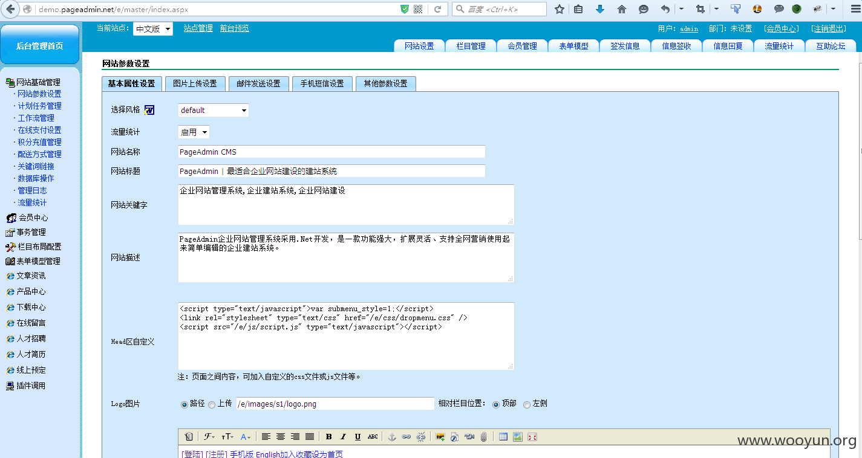
Task: Click the 网站名称 input field
Action: point(331,152)
